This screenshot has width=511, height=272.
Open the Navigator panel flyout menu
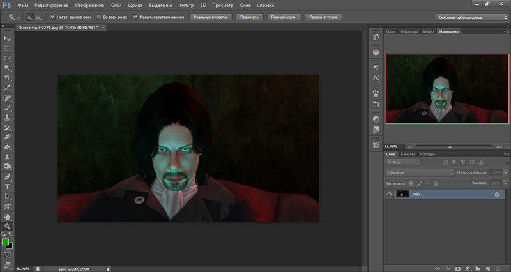pyautogui.click(x=507, y=31)
